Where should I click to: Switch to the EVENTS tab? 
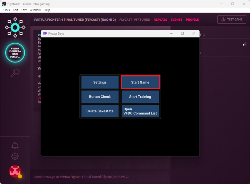coord(176,20)
